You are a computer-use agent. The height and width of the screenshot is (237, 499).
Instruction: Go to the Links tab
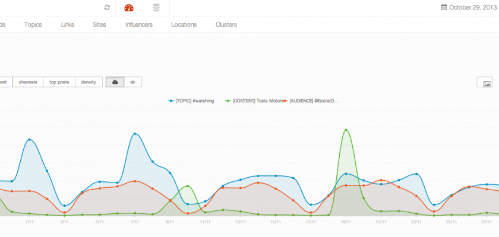click(67, 25)
